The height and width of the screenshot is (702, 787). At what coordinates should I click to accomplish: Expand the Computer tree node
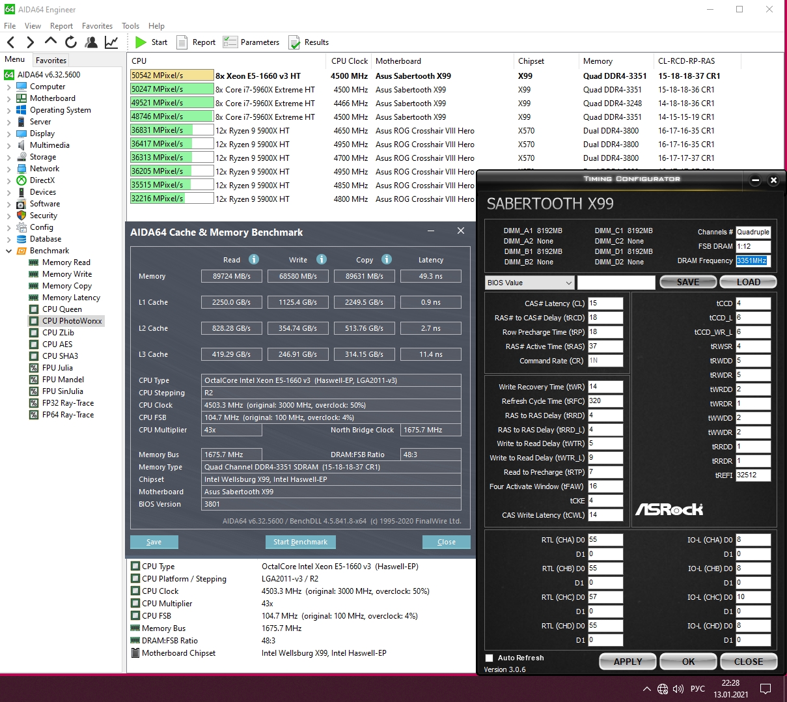pos(8,87)
